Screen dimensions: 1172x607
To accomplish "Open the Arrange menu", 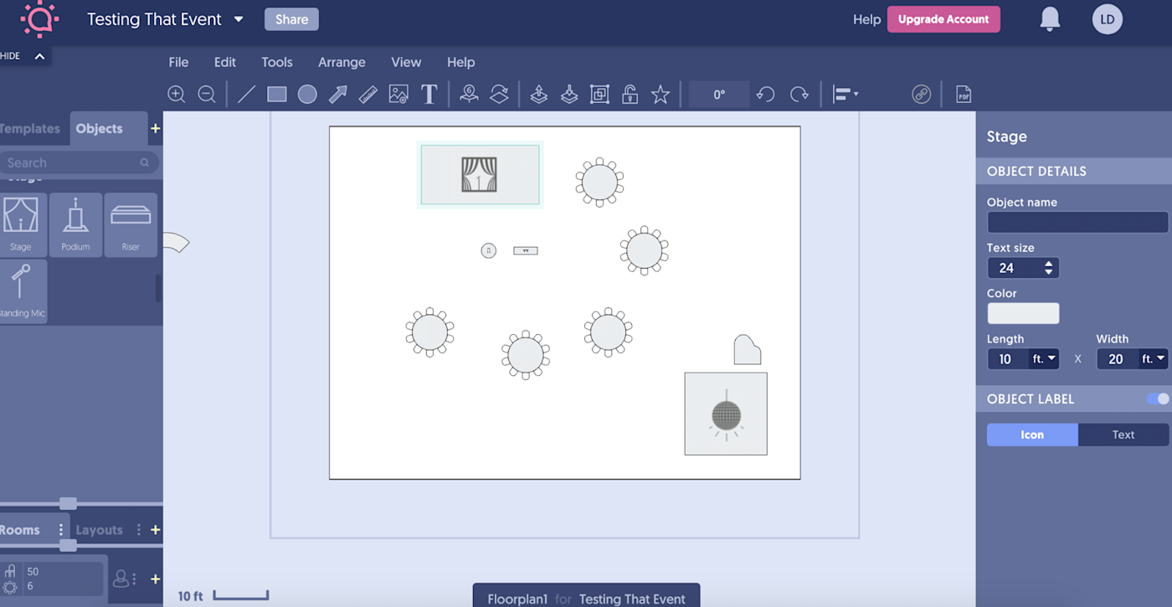I will pos(342,62).
